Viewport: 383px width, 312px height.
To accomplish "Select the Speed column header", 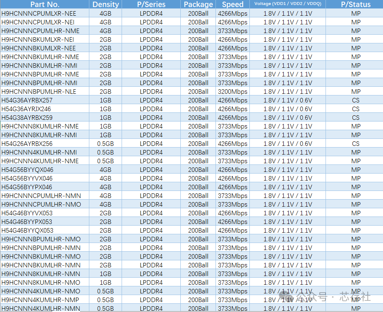I will click(232, 4).
